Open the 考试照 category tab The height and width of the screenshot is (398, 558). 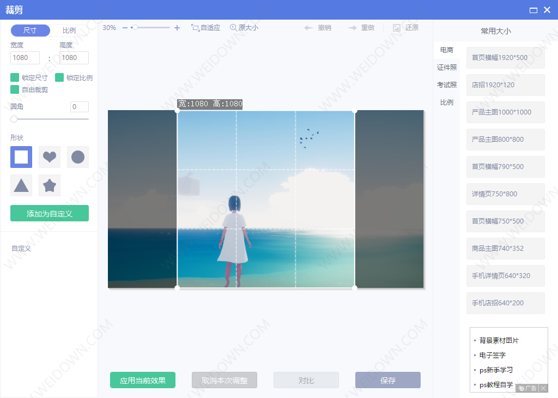click(447, 85)
